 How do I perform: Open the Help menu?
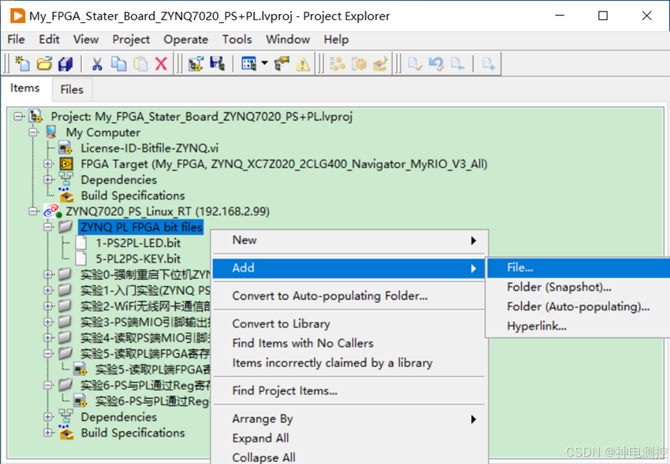(336, 39)
